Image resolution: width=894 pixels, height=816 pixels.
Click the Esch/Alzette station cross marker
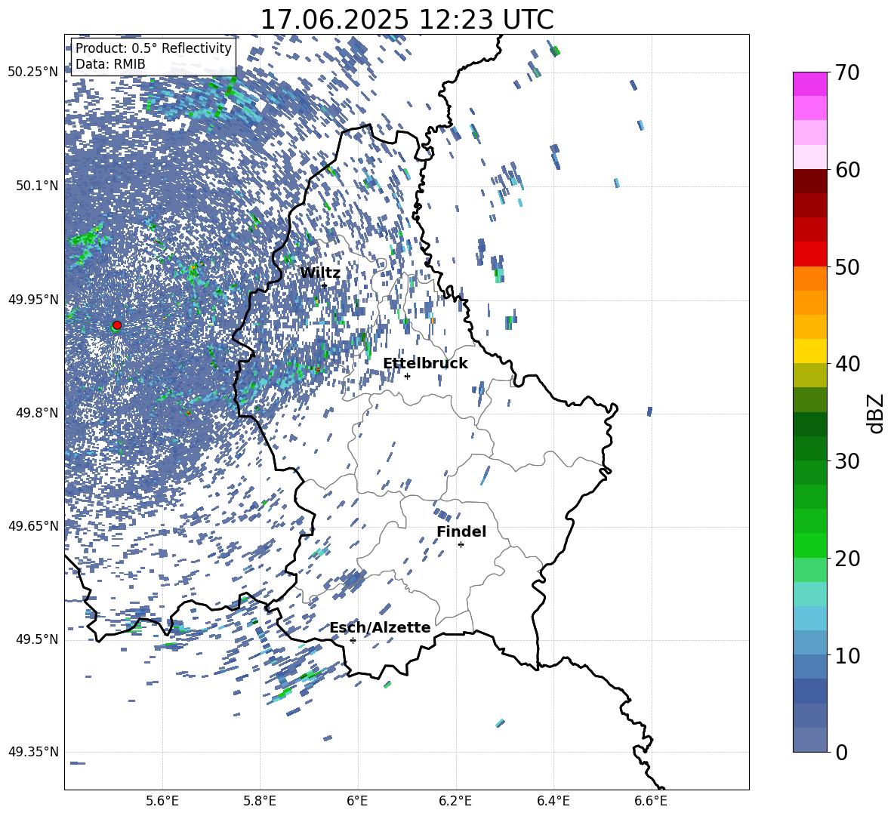[x=353, y=640]
